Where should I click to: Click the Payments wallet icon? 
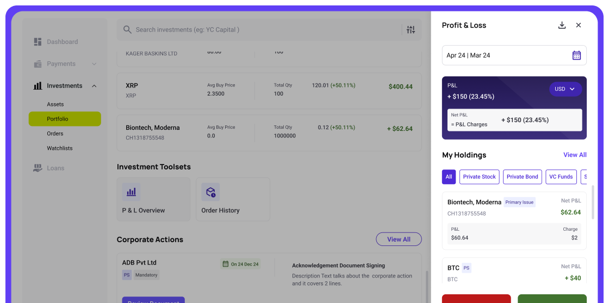tap(38, 64)
